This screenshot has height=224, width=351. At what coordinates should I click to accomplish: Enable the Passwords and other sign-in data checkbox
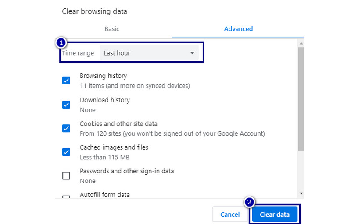click(66, 176)
